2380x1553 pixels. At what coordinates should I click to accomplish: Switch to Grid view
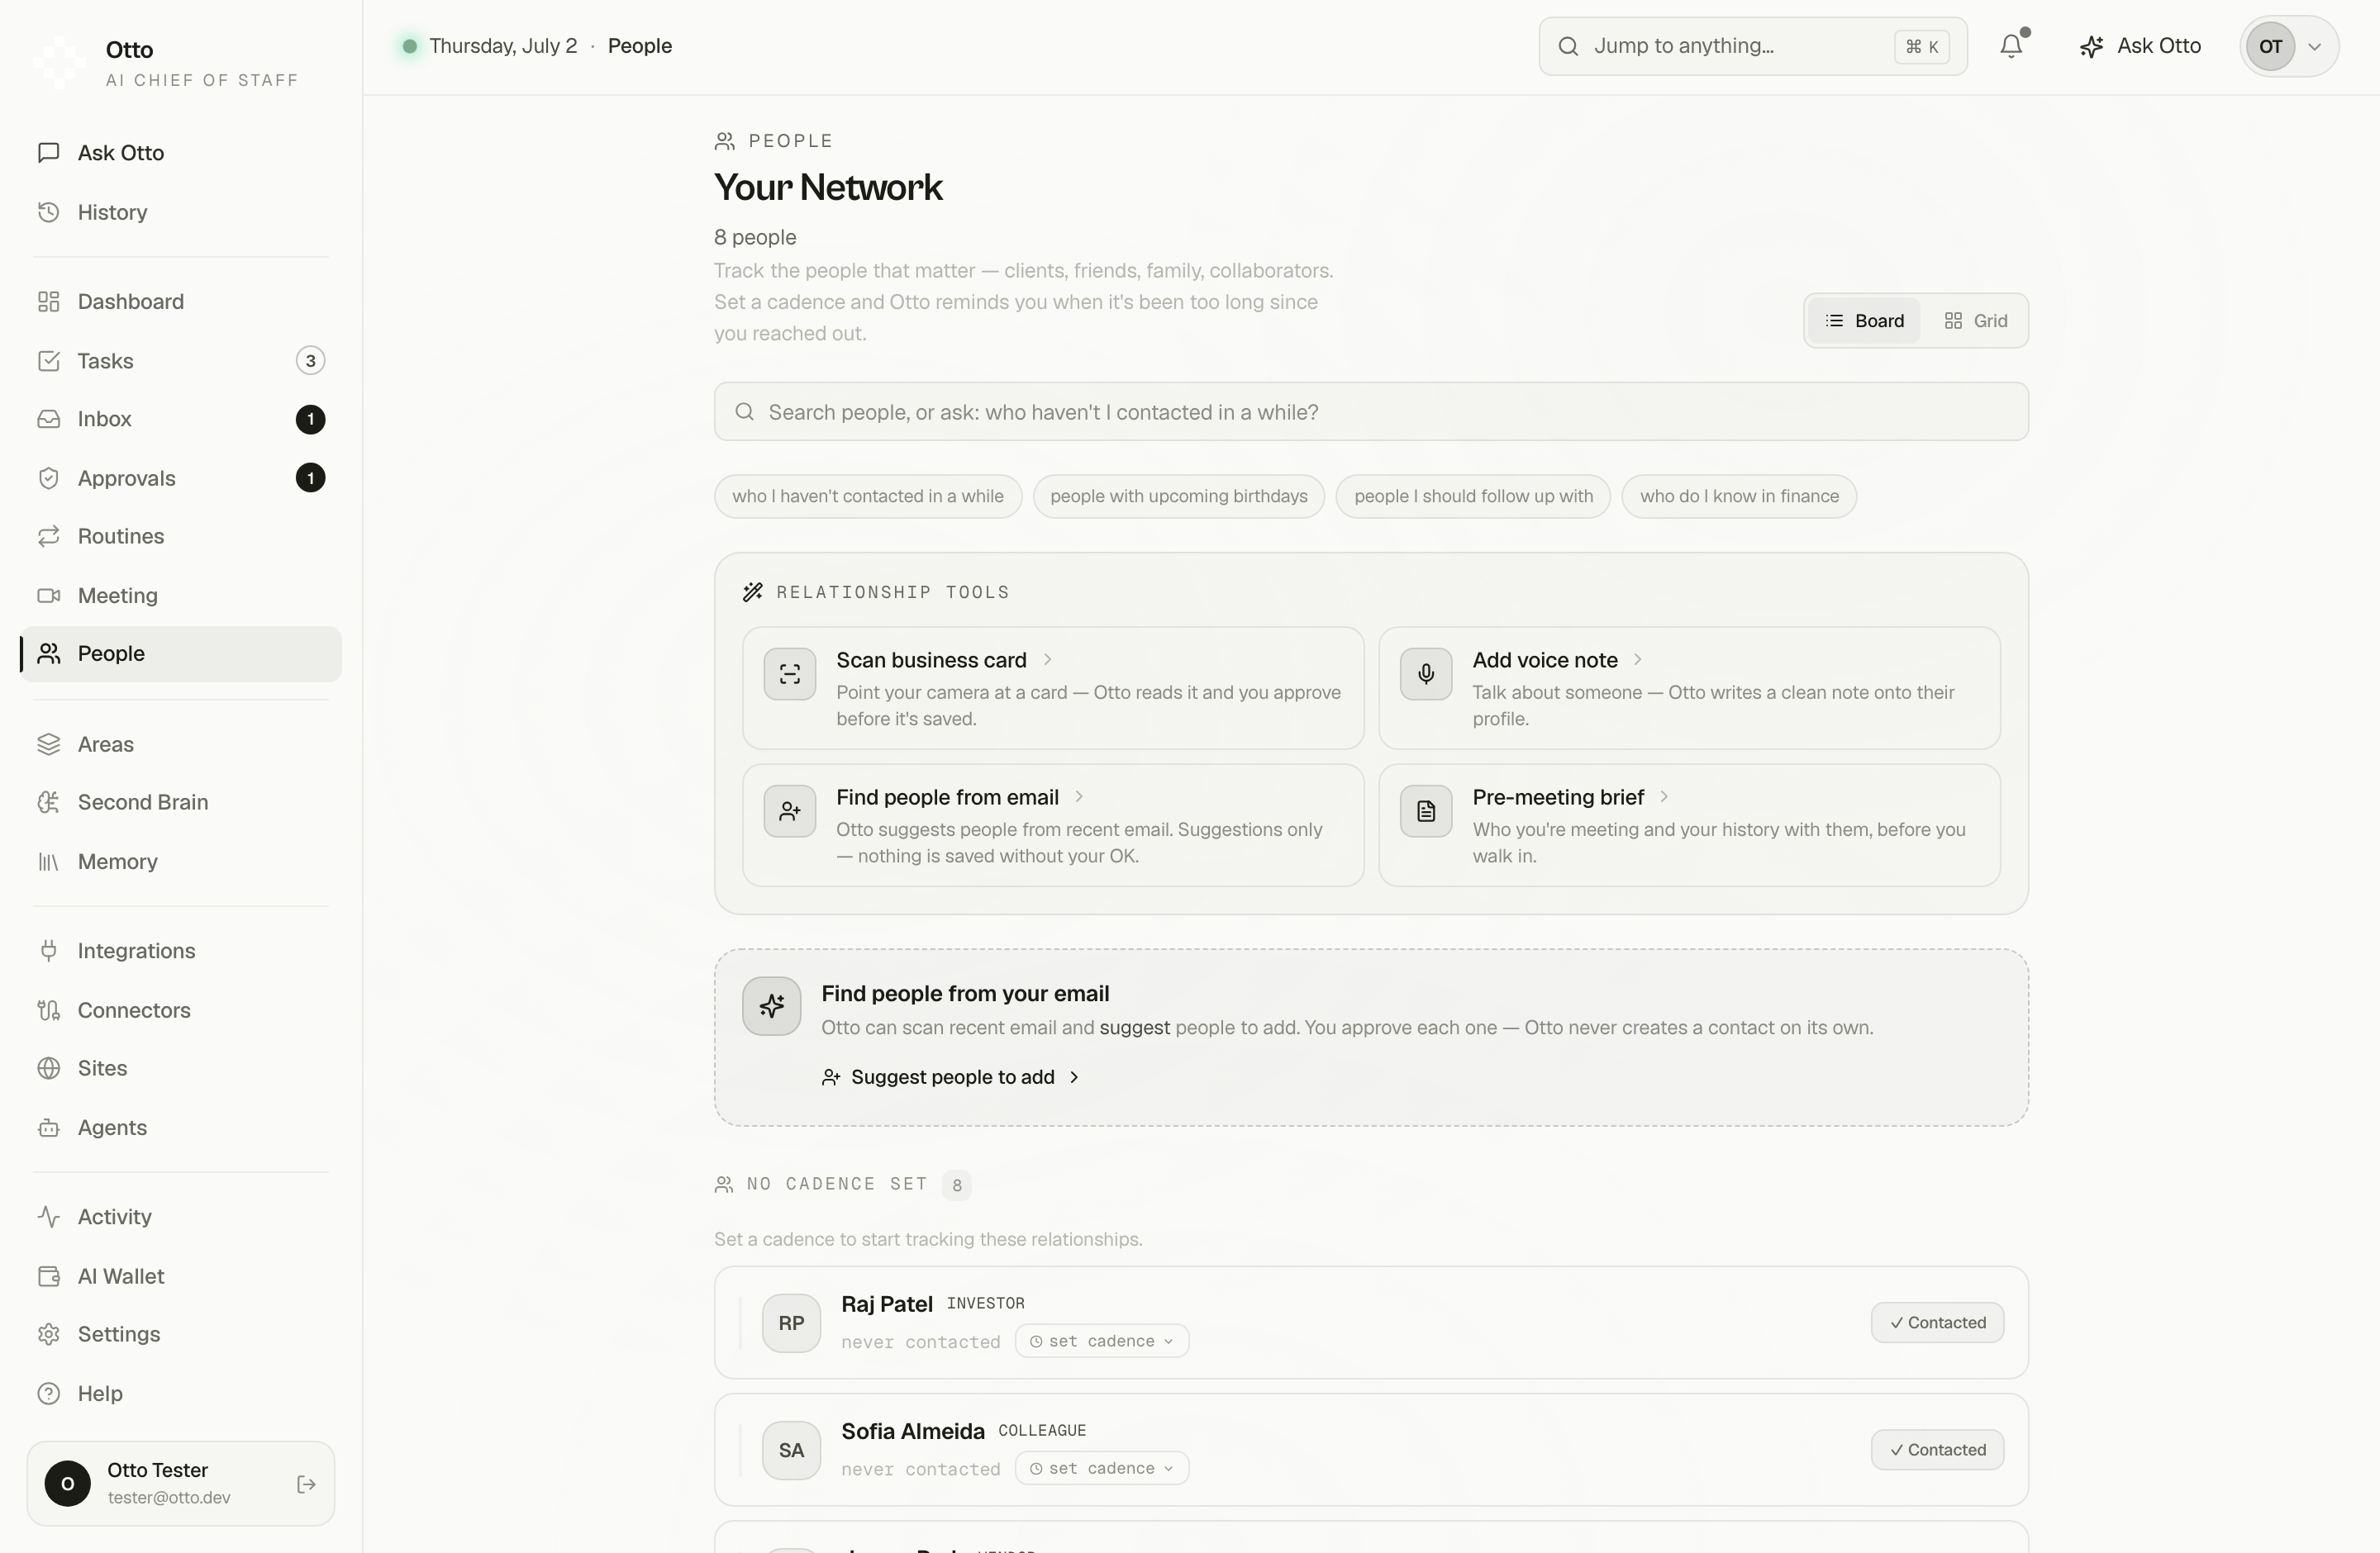[x=1975, y=321]
